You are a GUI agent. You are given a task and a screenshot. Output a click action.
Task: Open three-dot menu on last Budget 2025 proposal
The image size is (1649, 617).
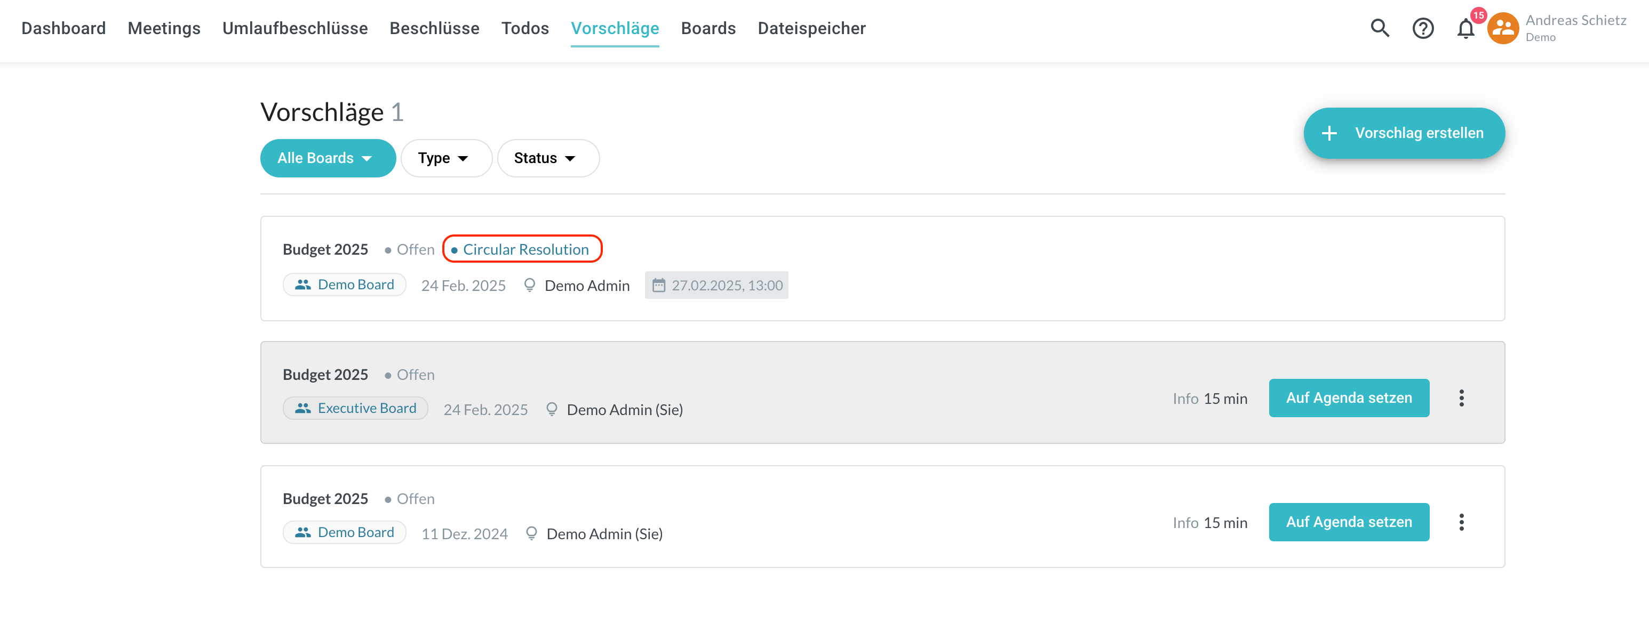(x=1461, y=522)
